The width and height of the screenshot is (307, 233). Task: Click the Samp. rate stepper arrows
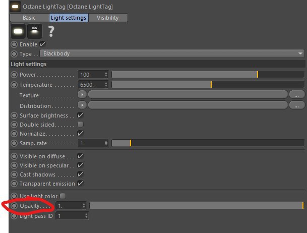(x=106, y=143)
